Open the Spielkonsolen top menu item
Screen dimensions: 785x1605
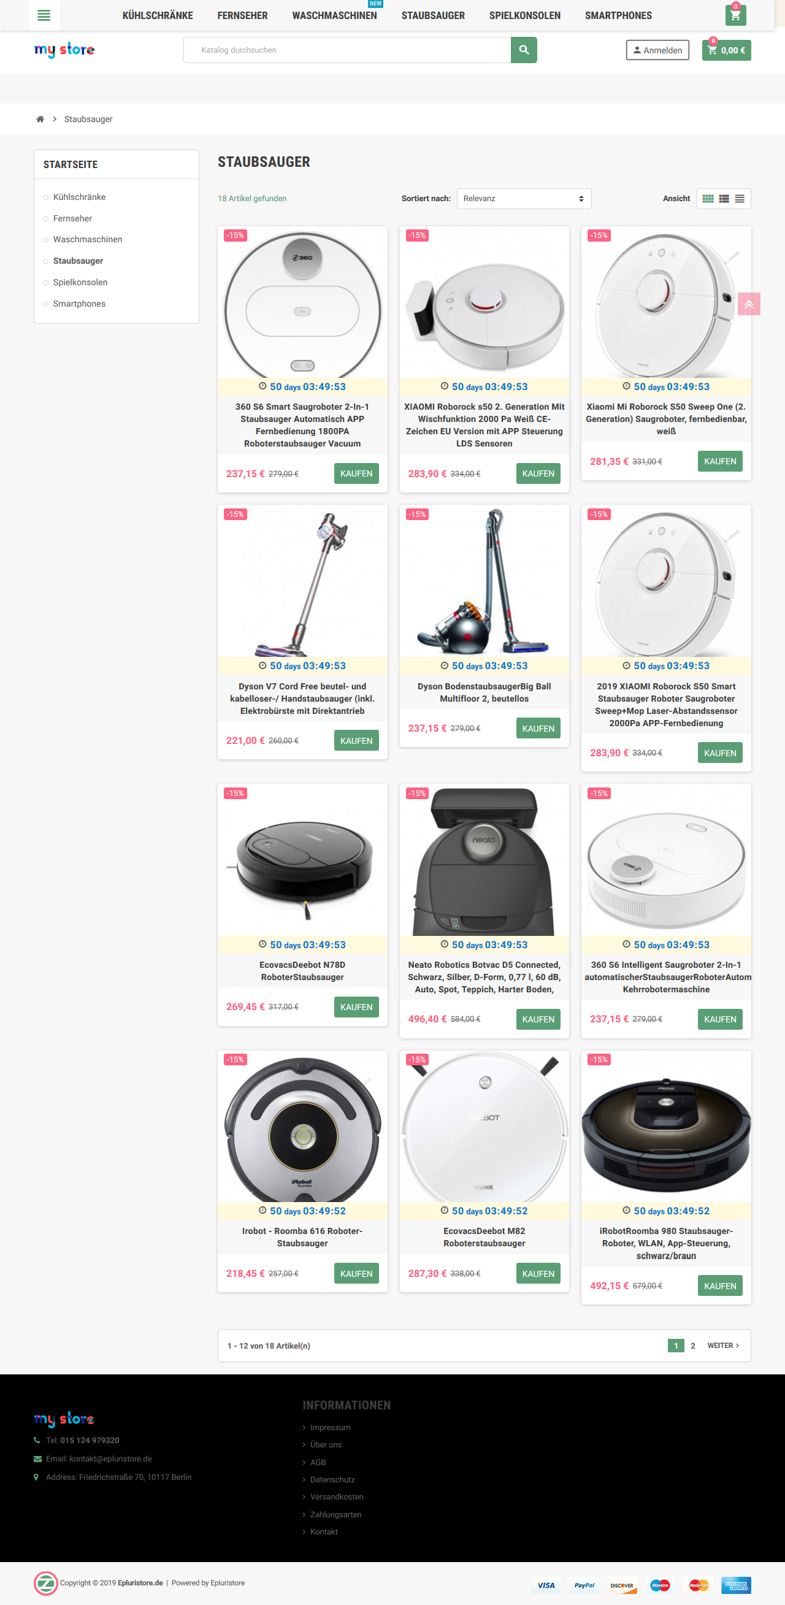pos(524,15)
